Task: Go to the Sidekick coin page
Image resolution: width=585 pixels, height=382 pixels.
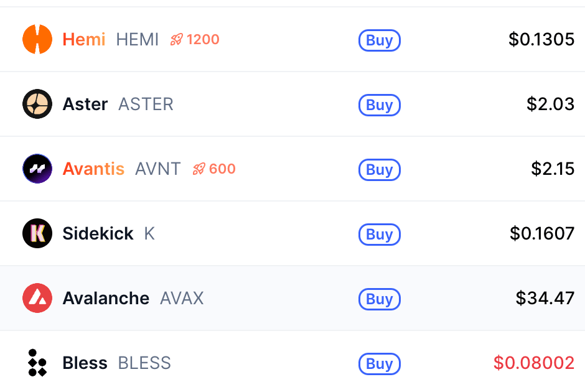Action: coord(98,233)
